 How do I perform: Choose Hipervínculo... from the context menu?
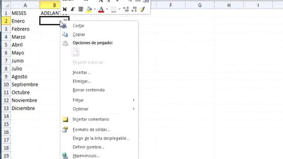86,156
